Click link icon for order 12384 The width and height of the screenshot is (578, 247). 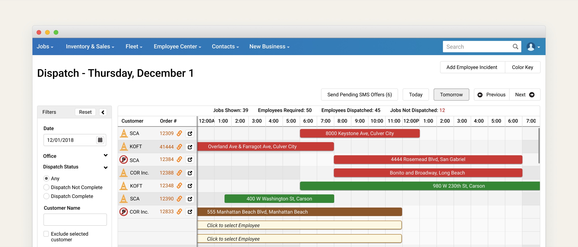tap(179, 159)
